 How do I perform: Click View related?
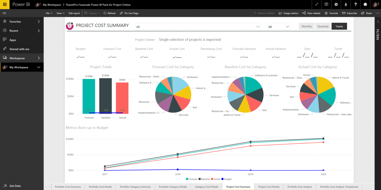pyautogui.click(x=311, y=13)
